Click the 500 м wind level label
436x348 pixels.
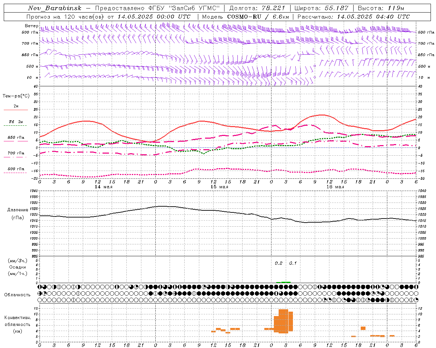[x=32, y=66]
